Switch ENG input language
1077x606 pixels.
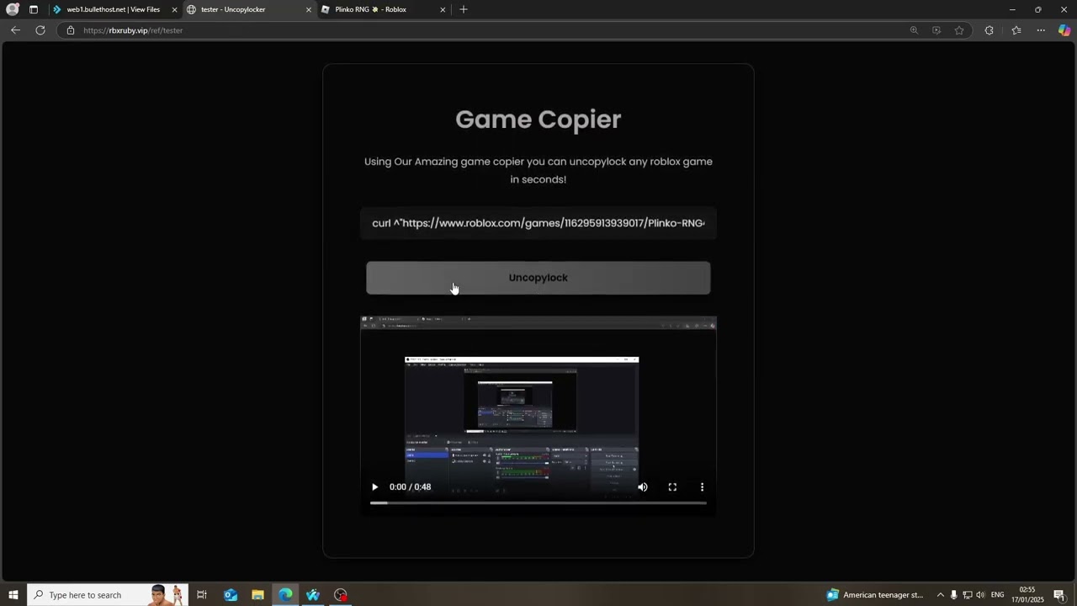pos(998,595)
